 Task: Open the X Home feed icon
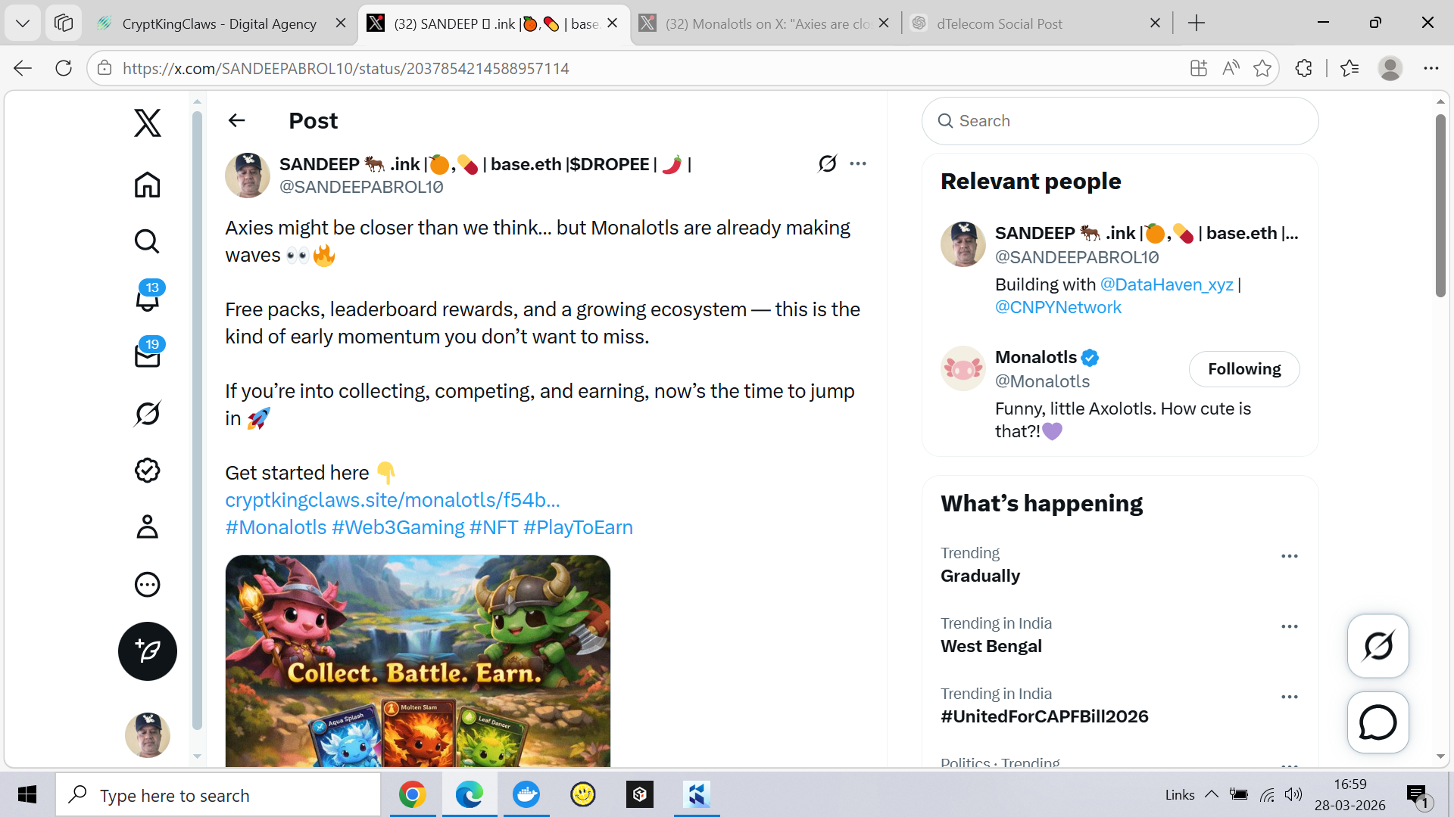click(x=147, y=185)
